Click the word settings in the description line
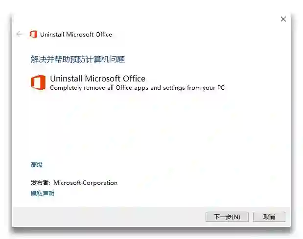The height and width of the screenshot is (239, 303). tap(174, 88)
